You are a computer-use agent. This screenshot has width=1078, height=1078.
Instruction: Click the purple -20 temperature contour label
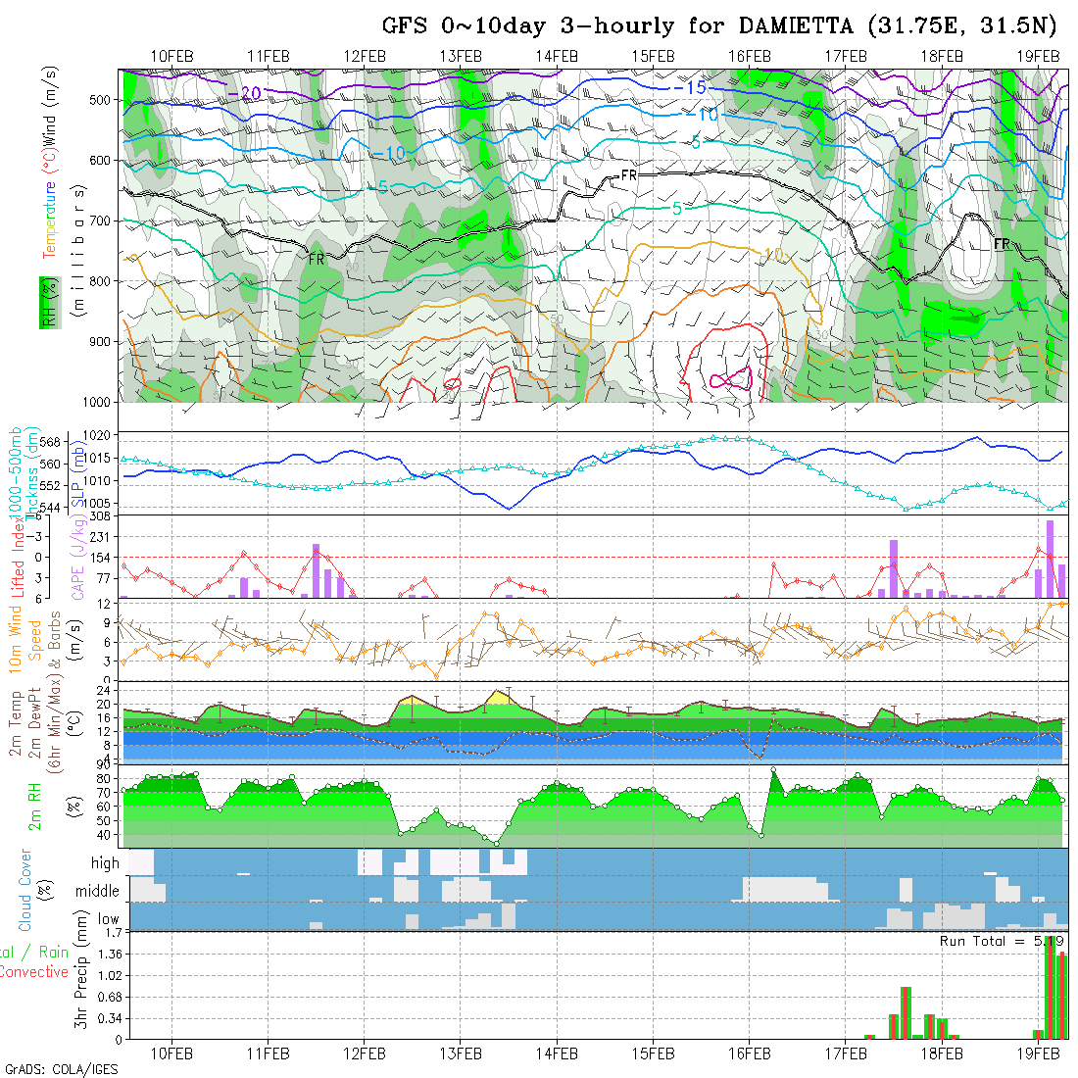click(x=247, y=93)
